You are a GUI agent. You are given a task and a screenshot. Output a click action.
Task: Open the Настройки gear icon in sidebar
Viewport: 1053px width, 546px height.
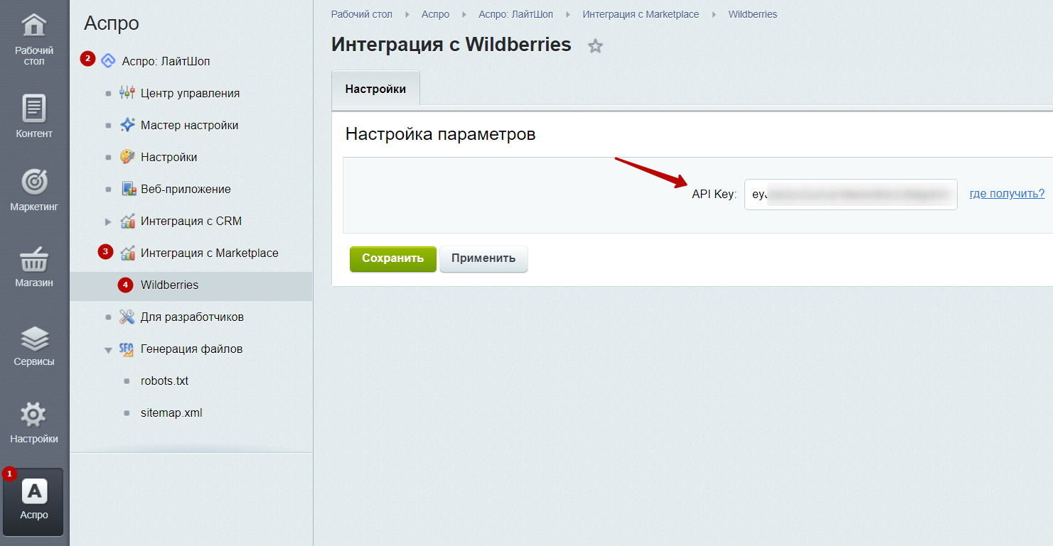coord(34,415)
